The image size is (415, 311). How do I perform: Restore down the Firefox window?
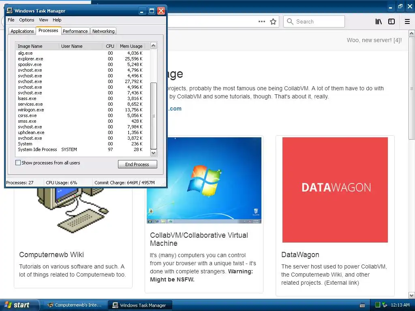[x=400, y=6]
